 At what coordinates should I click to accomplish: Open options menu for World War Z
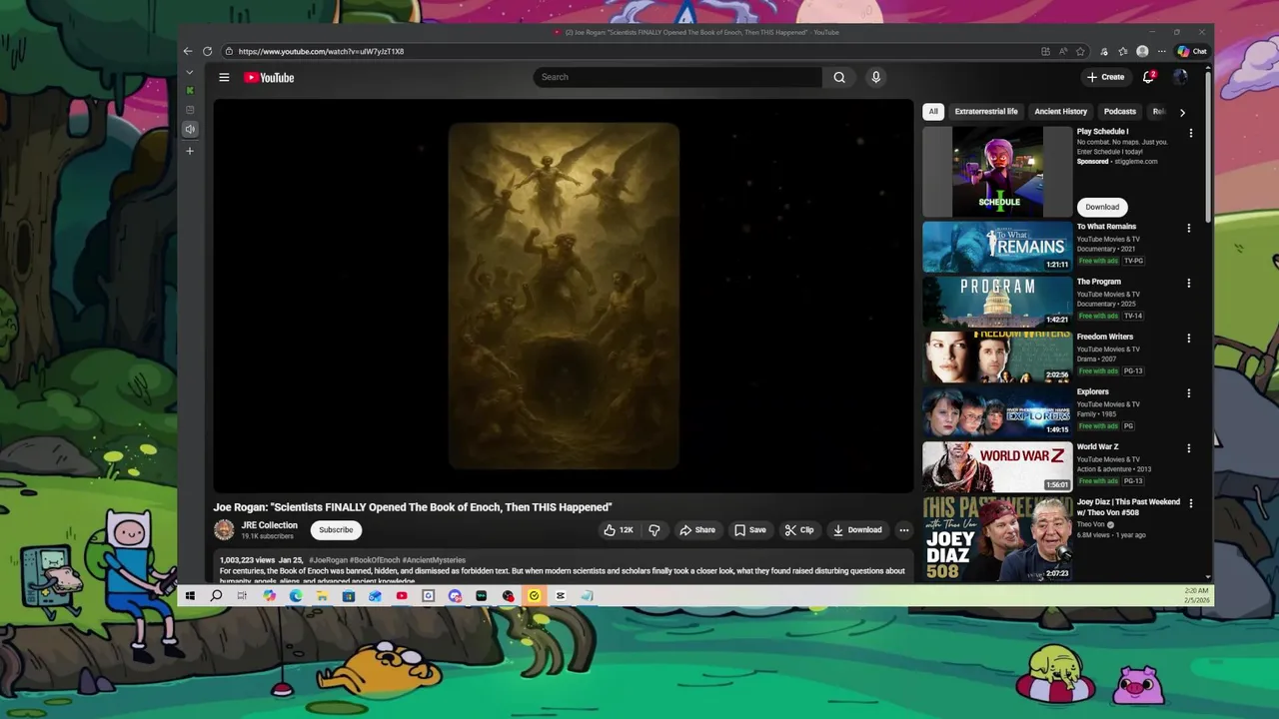1189,448
